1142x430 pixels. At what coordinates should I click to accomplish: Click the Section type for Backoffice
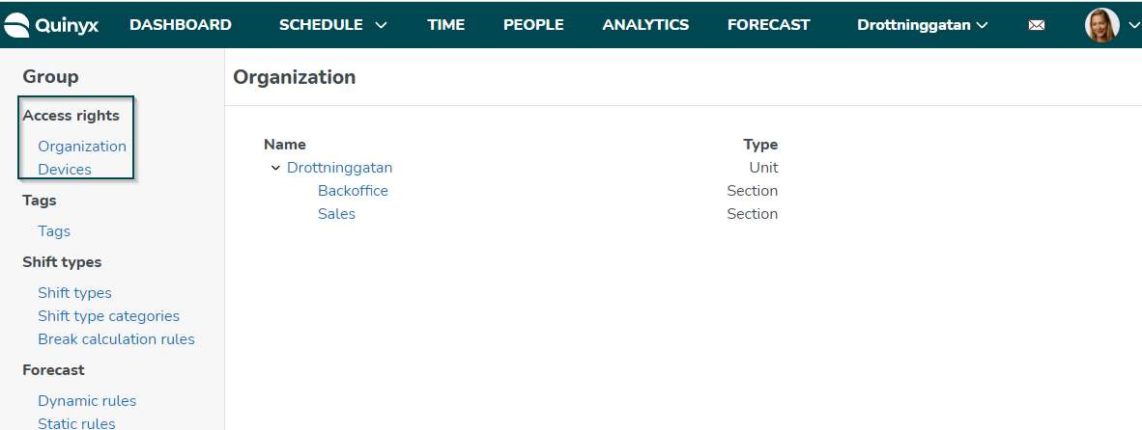[x=753, y=191]
